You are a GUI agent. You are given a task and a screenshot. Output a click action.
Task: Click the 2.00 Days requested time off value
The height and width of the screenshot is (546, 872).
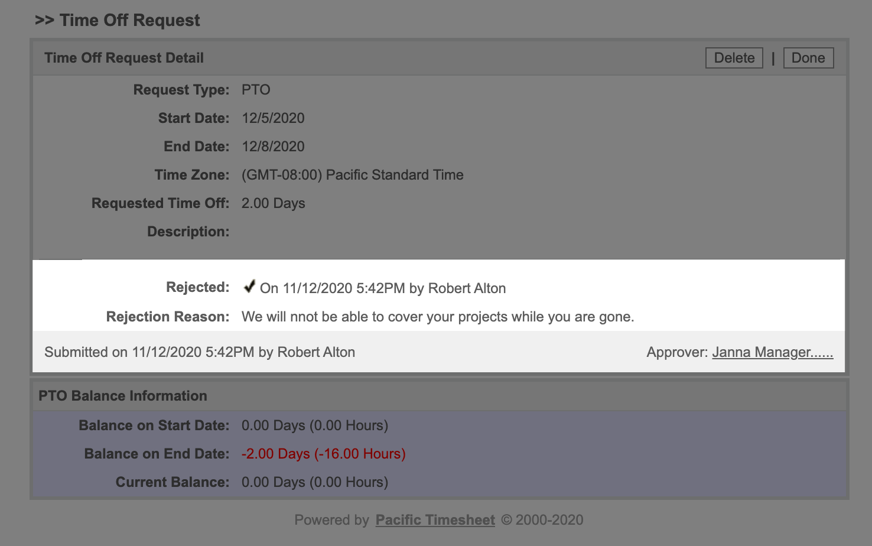coord(273,203)
